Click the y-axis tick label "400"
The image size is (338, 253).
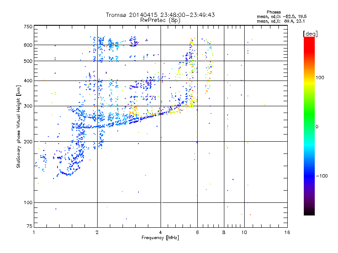coord(28,81)
